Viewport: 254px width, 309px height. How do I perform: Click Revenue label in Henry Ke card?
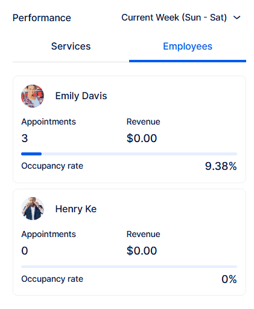coord(144,234)
